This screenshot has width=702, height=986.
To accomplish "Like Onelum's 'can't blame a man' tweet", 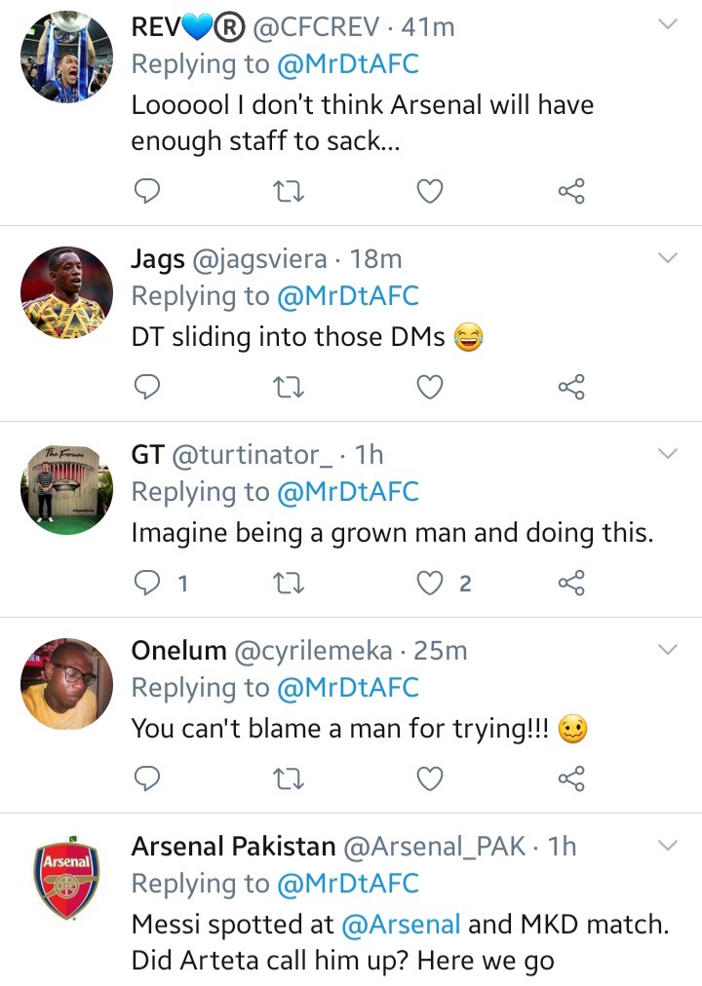I will pyautogui.click(x=430, y=778).
